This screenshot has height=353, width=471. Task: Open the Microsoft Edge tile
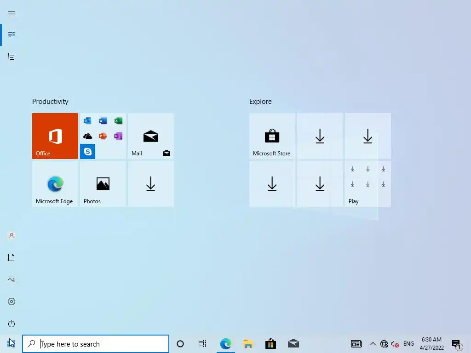(x=55, y=184)
